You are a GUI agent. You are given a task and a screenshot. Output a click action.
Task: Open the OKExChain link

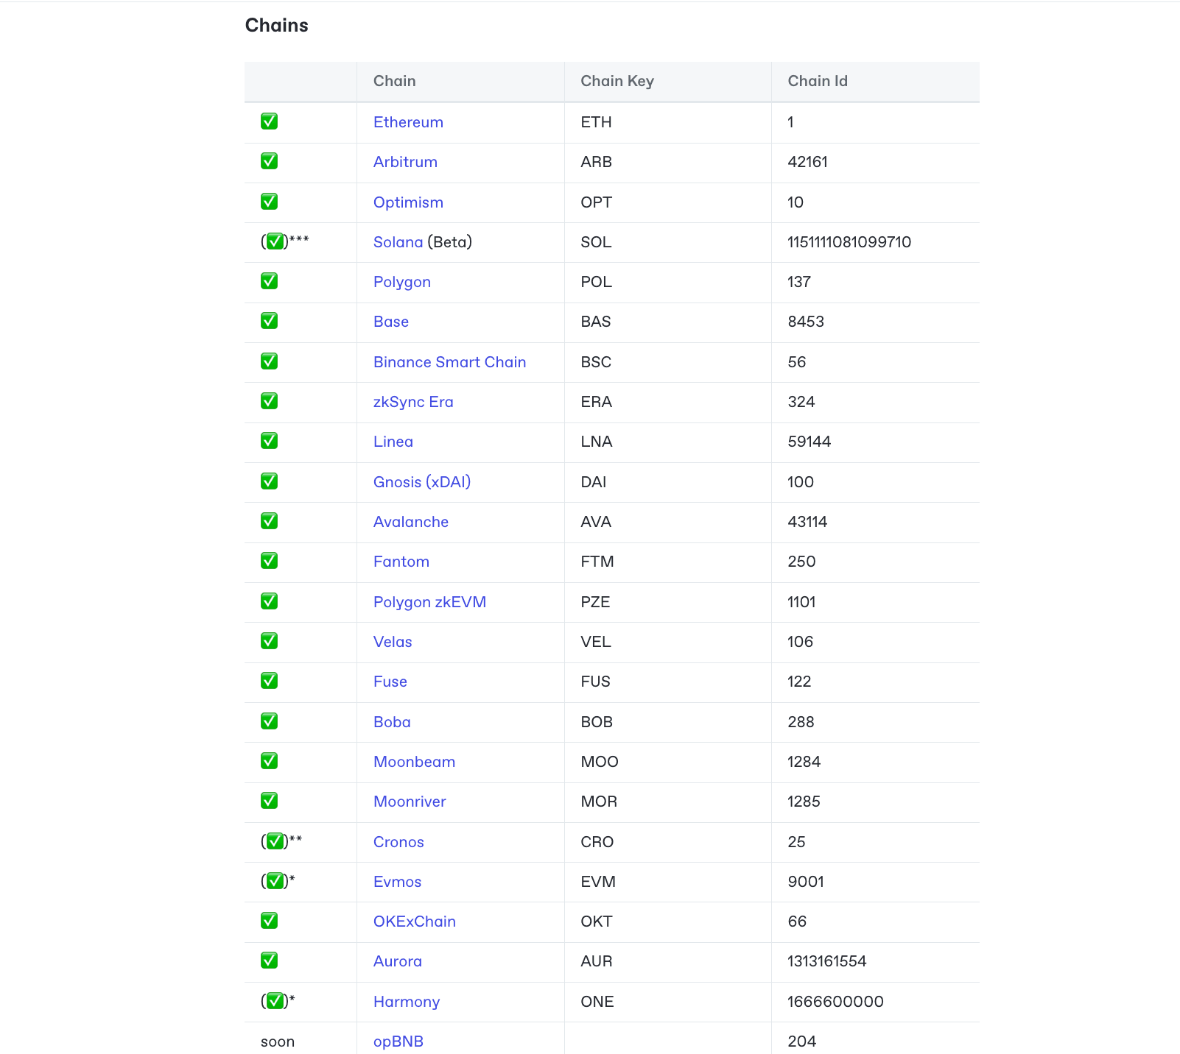pyautogui.click(x=414, y=922)
